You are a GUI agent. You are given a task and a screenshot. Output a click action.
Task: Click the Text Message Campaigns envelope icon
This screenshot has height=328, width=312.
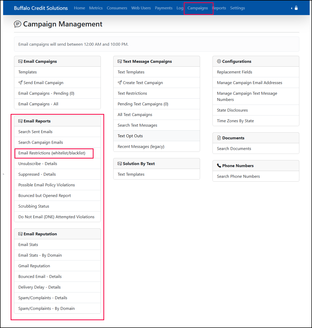point(120,61)
